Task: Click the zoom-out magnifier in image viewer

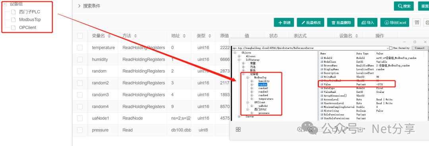Action: 310,129
